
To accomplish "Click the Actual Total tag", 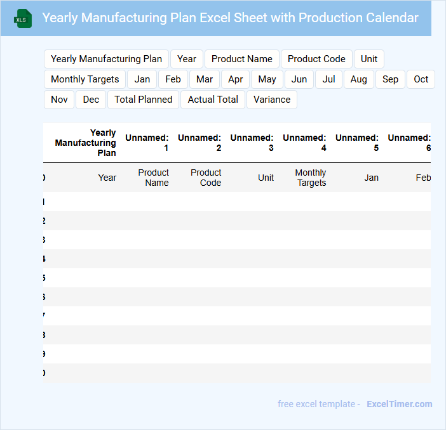I will [213, 100].
